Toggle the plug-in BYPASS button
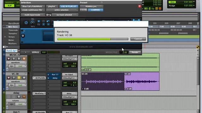Image resolution: width=202 pixels, height=113 pixels. (35, 52)
